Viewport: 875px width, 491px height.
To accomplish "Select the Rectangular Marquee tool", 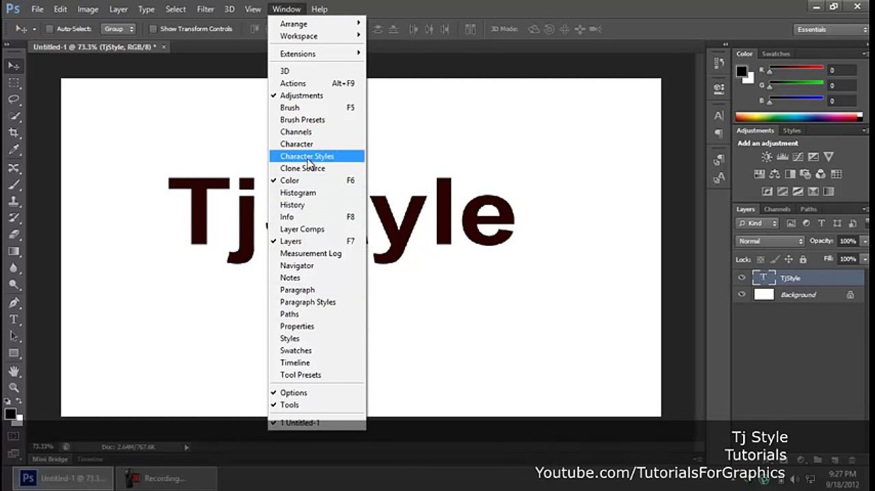I will pyautogui.click(x=14, y=83).
